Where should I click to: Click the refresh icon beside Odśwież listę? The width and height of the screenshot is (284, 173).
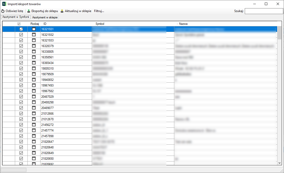coord(3,11)
